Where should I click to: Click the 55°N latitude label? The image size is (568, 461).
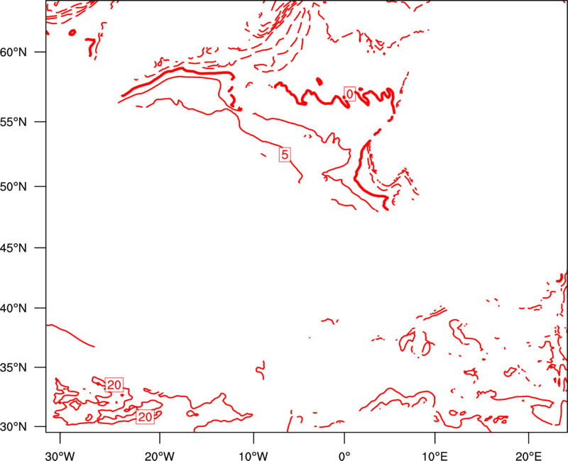pyautogui.click(x=13, y=121)
